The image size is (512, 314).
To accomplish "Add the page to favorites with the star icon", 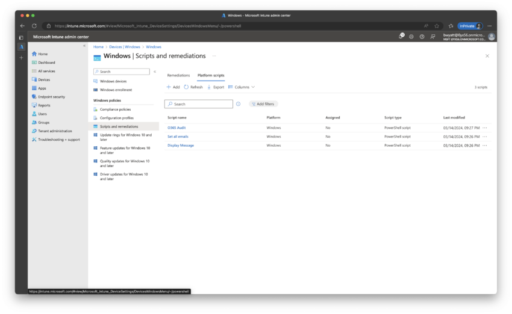I will pos(437,26).
